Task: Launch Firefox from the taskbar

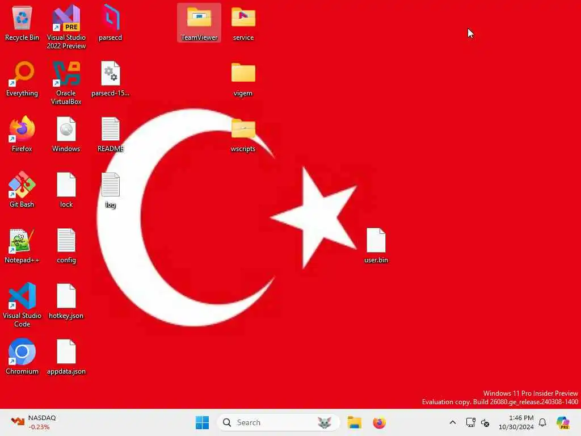Action: point(379,422)
